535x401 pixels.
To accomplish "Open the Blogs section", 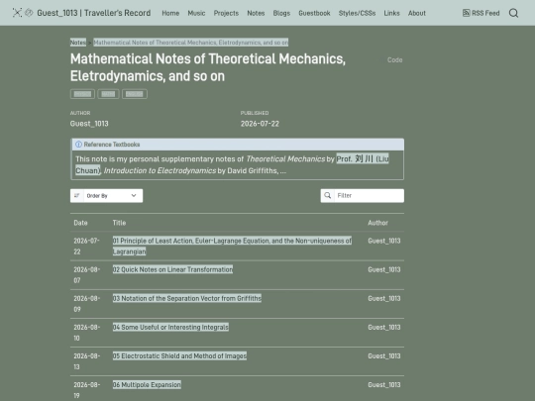I will click(x=281, y=13).
